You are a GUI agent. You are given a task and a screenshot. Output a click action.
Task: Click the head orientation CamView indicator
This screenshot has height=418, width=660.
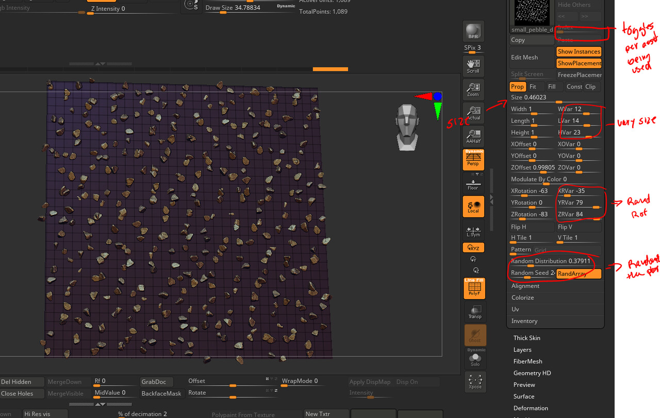407,127
